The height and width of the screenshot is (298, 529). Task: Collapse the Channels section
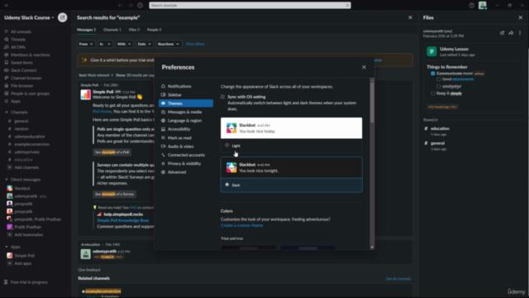pyautogui.click(x=7, y=113)
